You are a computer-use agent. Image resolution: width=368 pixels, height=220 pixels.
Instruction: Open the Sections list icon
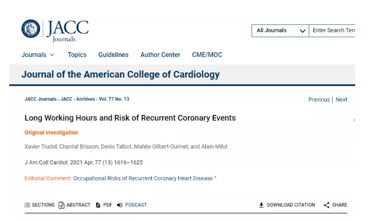coord(27,205)
